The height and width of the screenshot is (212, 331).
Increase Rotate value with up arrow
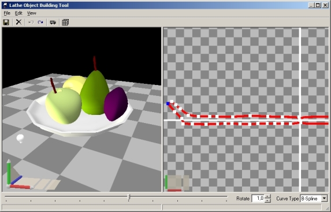pos(267,197)
